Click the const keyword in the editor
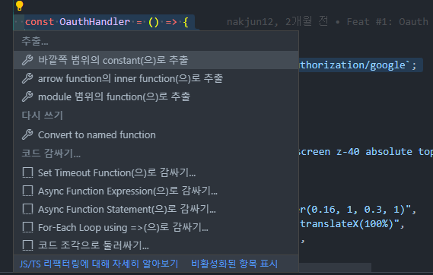The height and width of the screenshot is (275, 433). (40, 22)
